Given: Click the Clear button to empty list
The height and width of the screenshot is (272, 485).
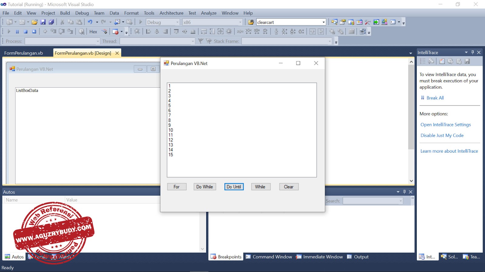Looking at the screenshot, I should click(x=289, y=187).
